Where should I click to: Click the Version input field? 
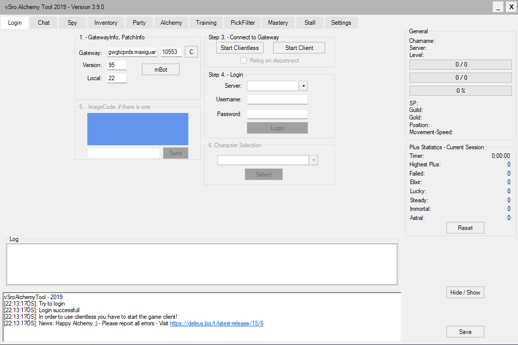point(117,65)
